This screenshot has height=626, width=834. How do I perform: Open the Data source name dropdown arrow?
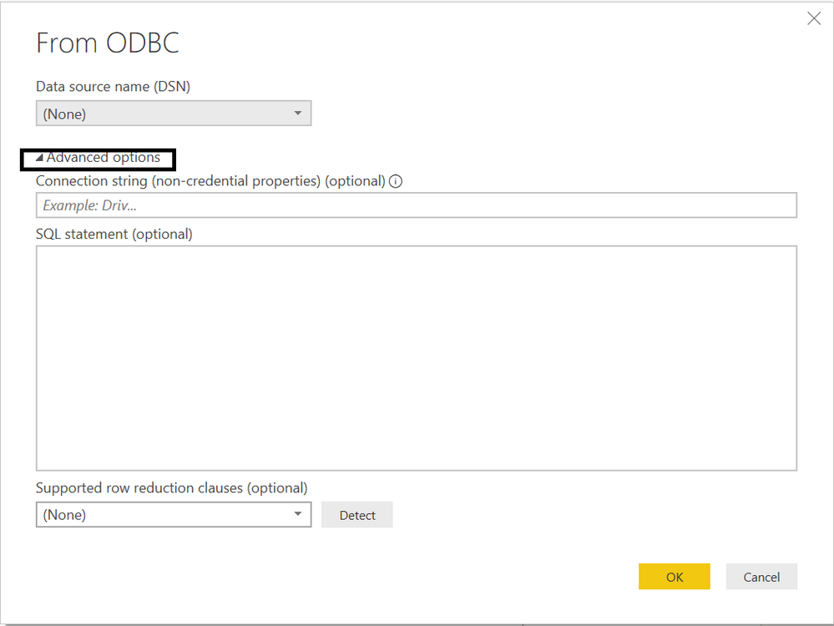pyautogui.click(x=298, y=114)
